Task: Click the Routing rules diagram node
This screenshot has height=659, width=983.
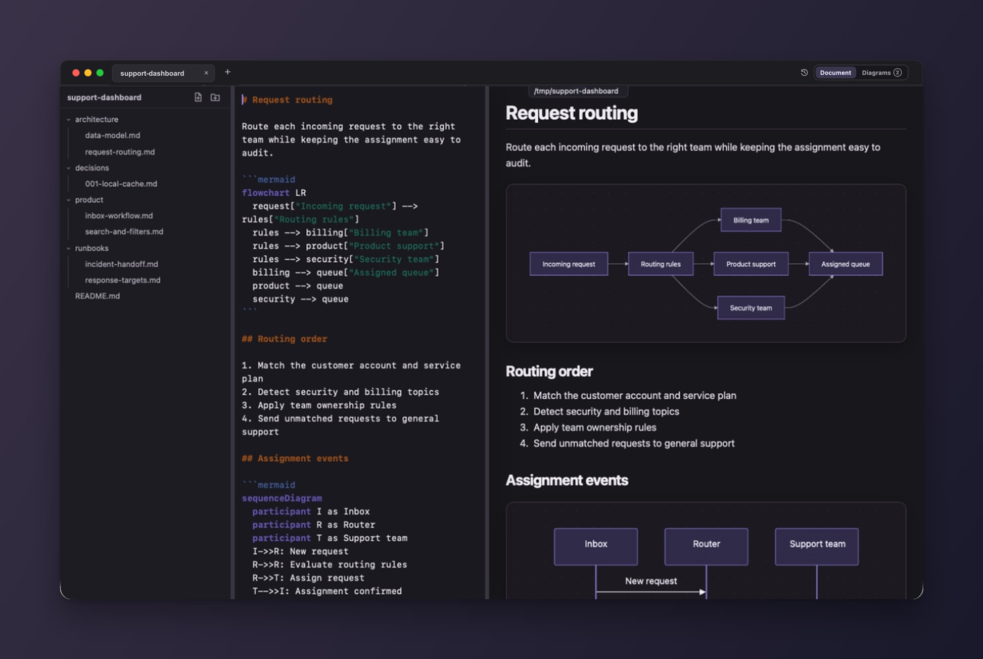Action: pos(661,264)
